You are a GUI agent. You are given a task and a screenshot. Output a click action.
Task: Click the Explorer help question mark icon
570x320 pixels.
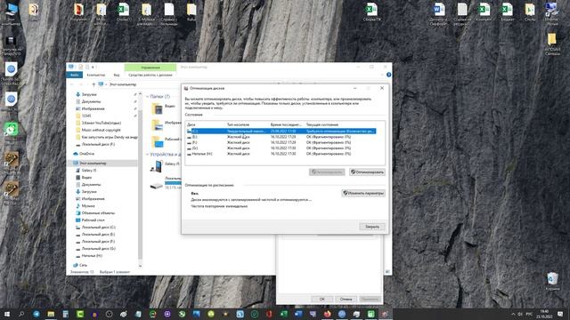tap(388, 75)
